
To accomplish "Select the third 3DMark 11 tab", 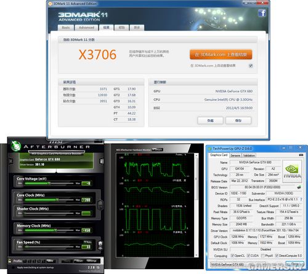I will pos(106,28).
